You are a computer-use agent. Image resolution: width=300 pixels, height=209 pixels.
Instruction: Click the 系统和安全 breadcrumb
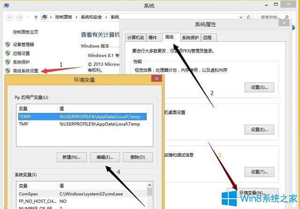pyautogui.click(x=91, y=17)
